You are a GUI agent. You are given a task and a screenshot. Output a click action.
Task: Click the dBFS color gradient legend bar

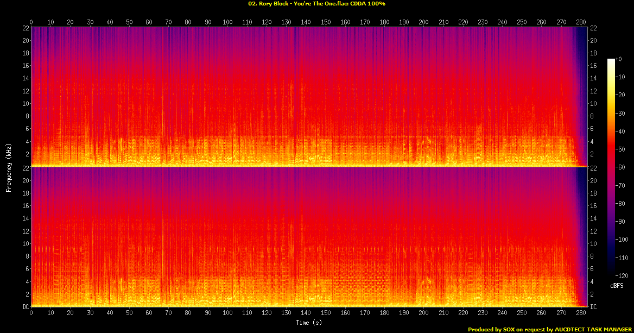point(611,167)
